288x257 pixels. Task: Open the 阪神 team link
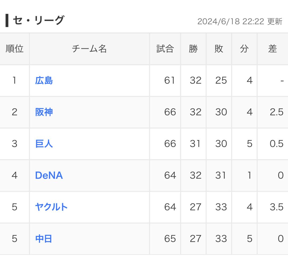coord(44,112)
